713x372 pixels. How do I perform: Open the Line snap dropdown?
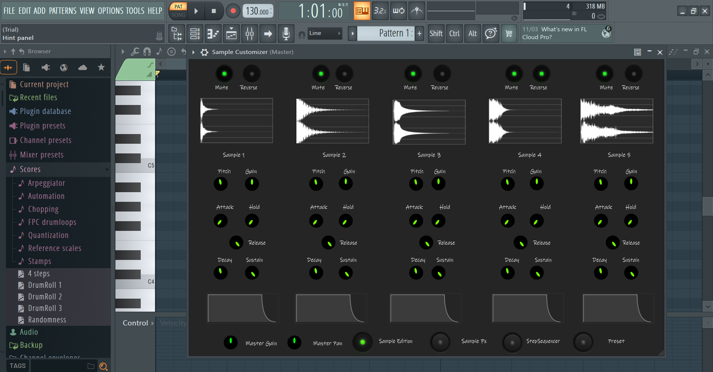[x=325, y=33]
